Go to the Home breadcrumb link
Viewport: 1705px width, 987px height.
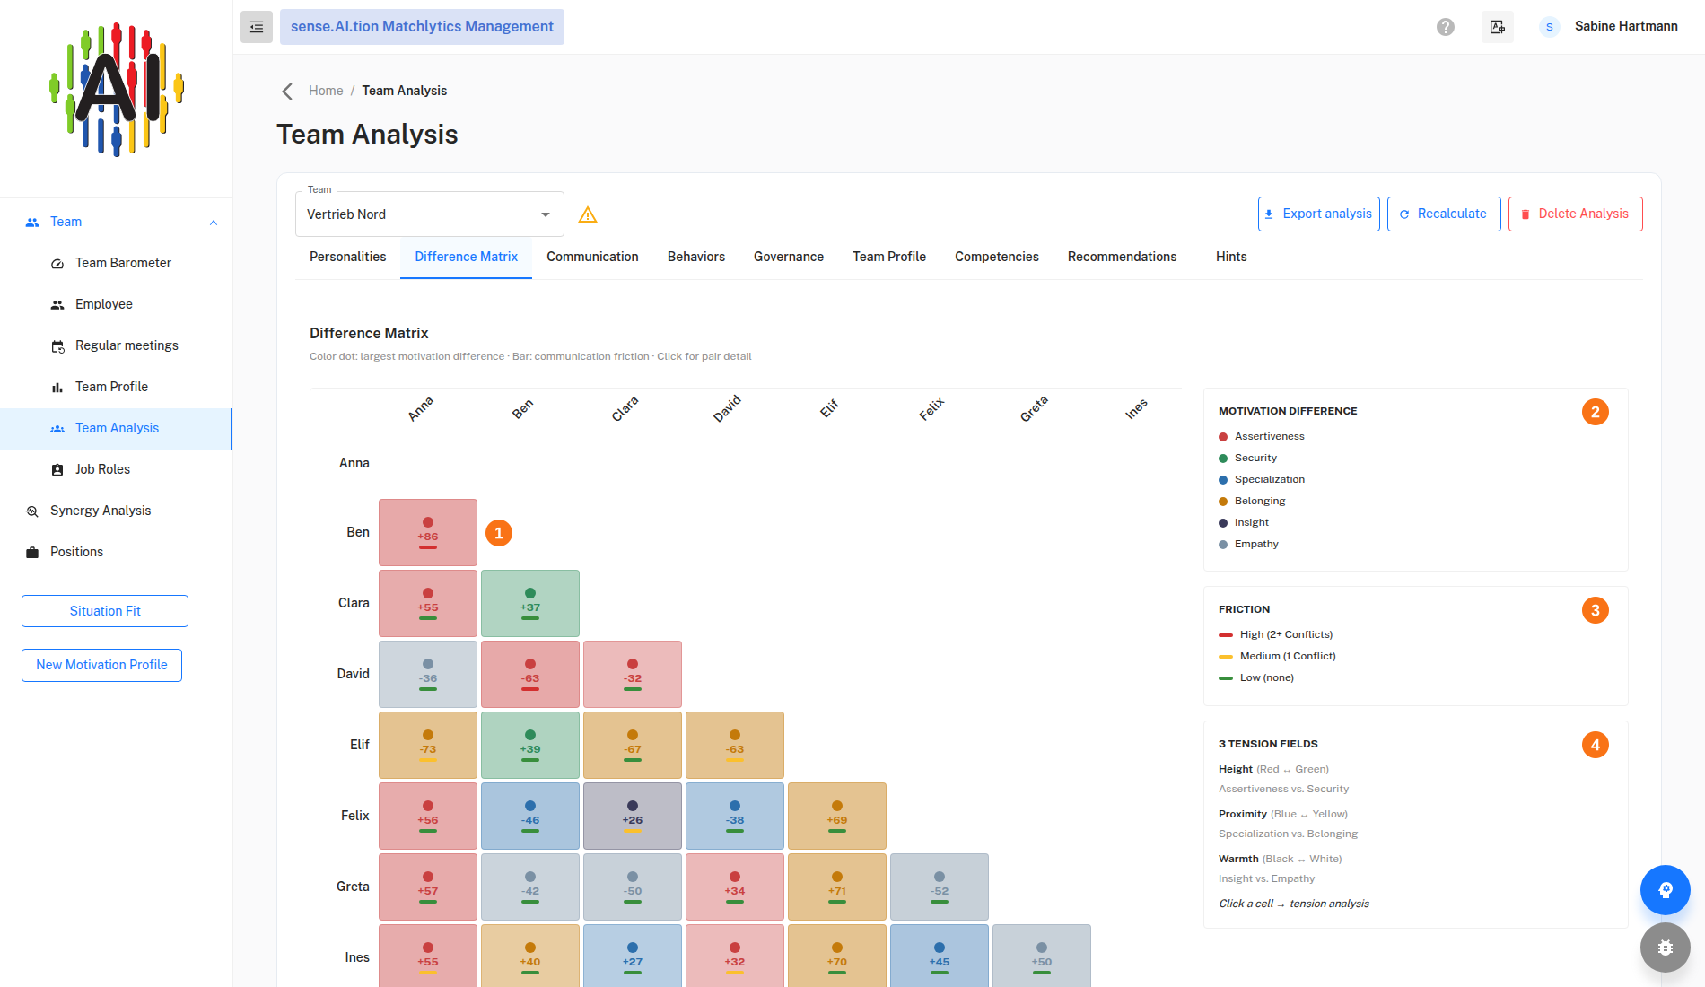[326, 91]
